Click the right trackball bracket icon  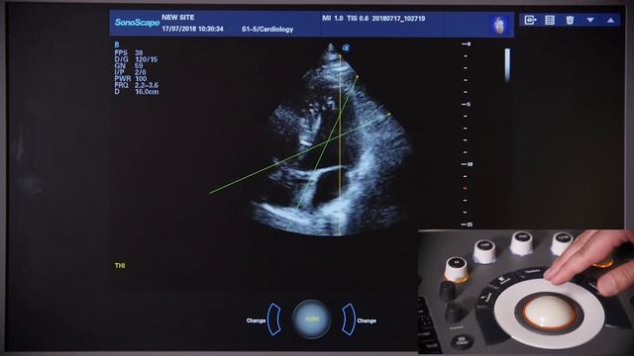349,319
